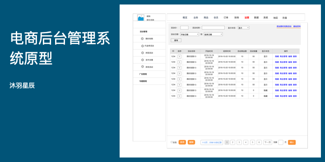This screenshot has height=162, width=325.
Task: Tick the 全选 select-all checkbox
Action: pos(172,142)
